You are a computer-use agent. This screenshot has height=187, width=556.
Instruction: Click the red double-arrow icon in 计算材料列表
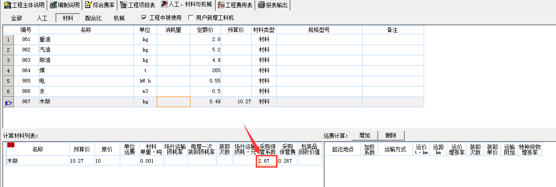(x=11, y=145)
